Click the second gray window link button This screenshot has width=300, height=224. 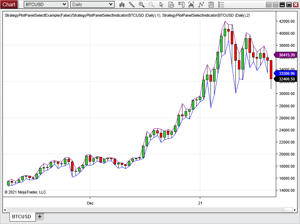coord(276,5)
